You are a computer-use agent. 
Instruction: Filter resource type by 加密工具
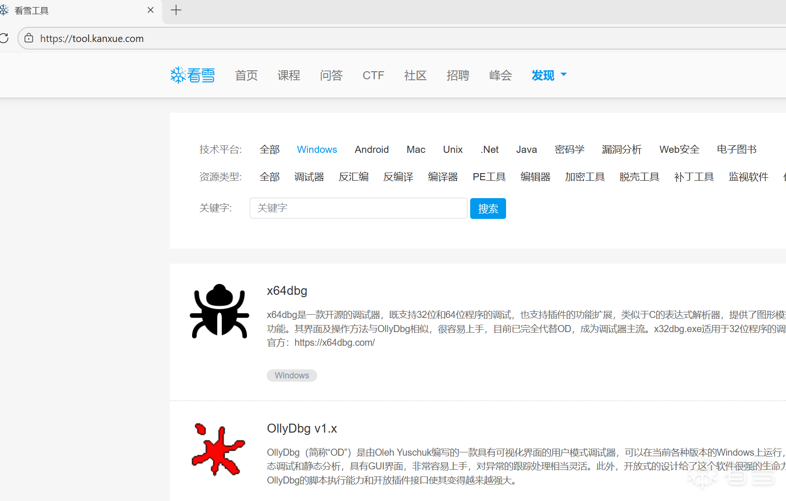pyautogui.click(x=585, y=177)
